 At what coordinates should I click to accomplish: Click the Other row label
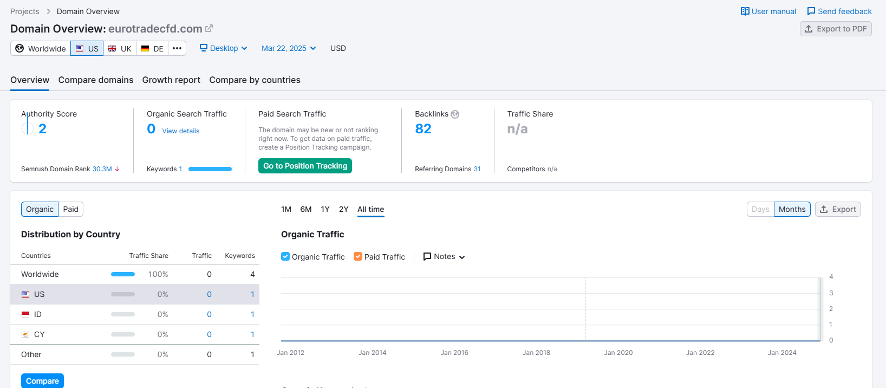(31, 354)
